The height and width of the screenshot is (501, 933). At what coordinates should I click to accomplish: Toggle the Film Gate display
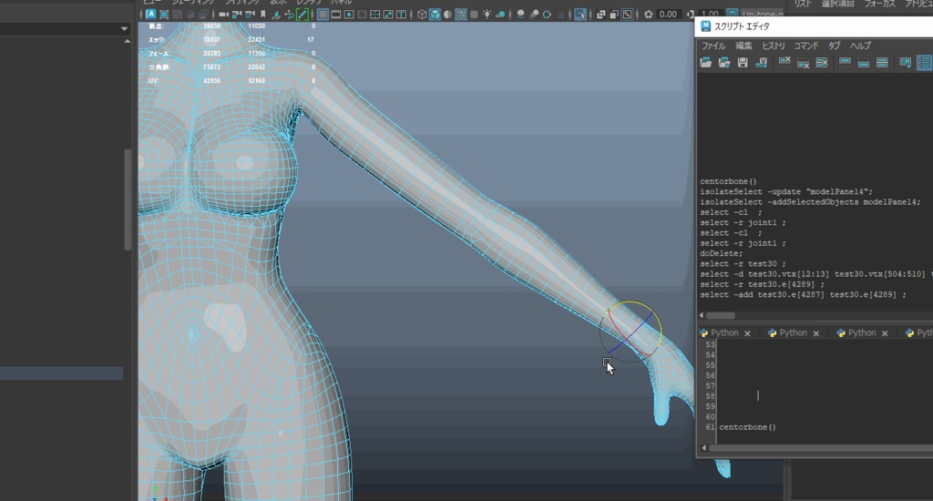335,15
